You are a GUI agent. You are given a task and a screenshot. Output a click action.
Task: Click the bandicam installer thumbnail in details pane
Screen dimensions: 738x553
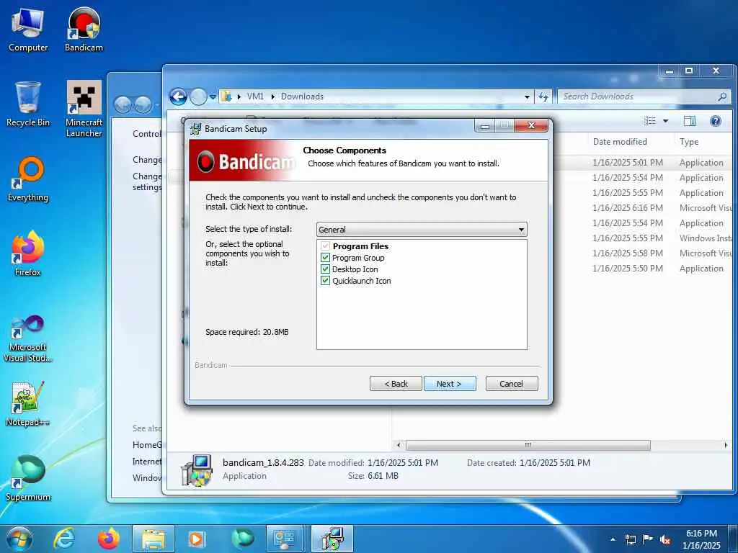click(197, 469)
